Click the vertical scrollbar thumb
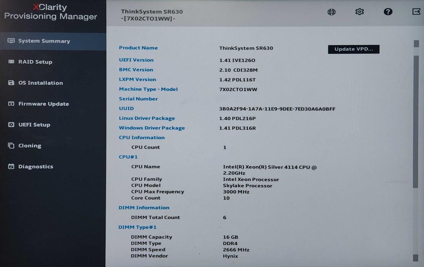The height and width of the screenshot is (267, 424). coord(416,122)
